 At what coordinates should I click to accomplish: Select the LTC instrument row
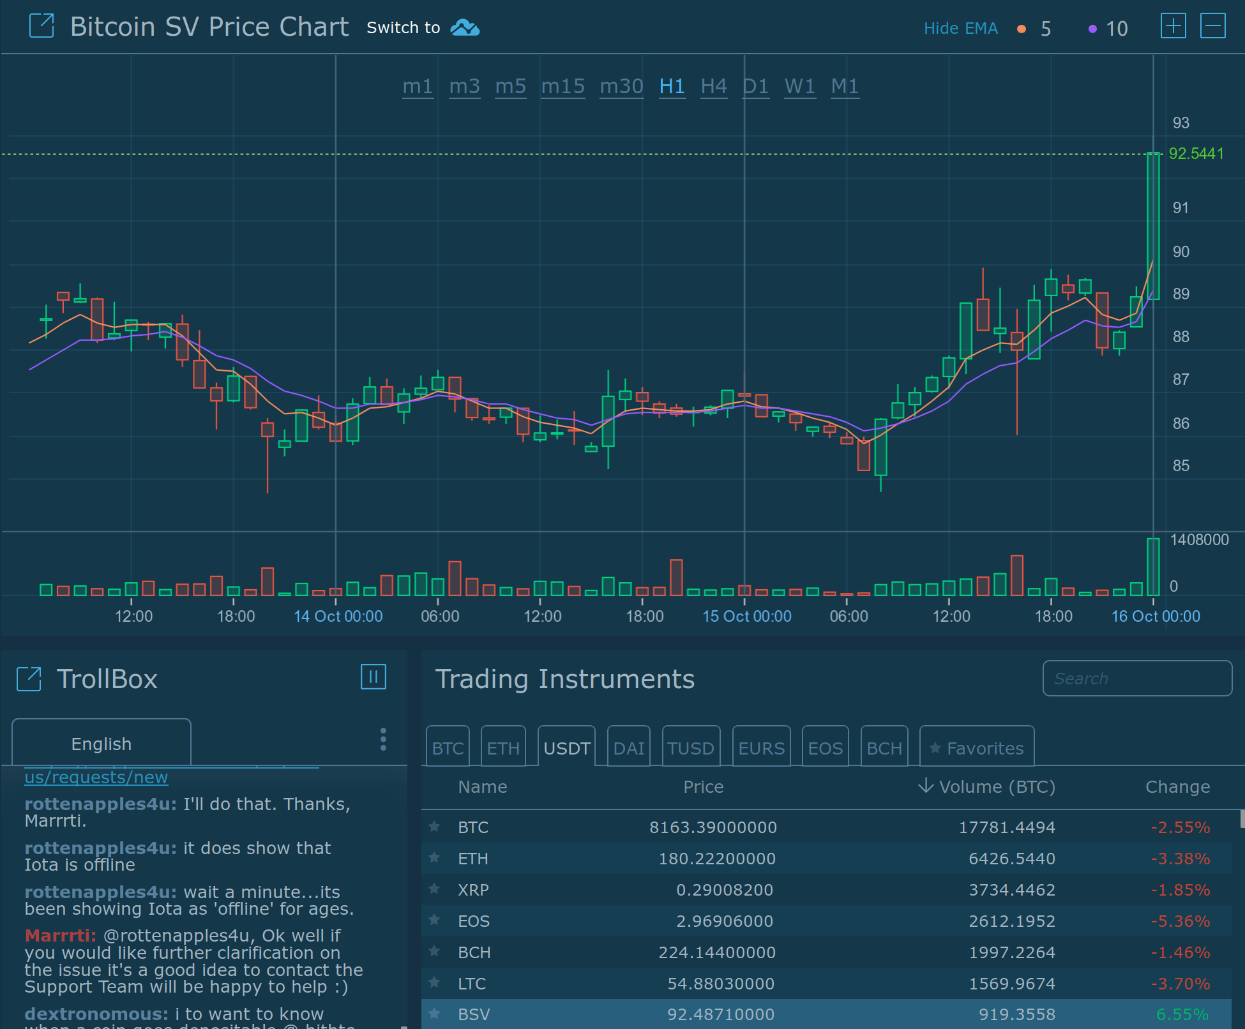pyautogui.click(x=826, y=983)
